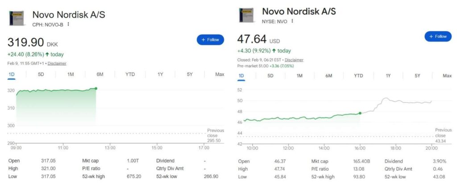Switch DKK chart to 1M range
457x185 pixels.
71,74
